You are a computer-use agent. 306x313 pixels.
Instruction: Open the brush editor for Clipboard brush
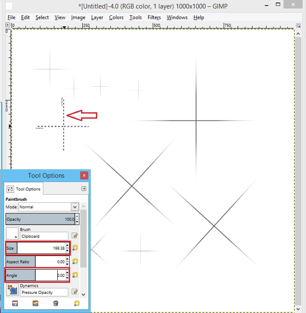pos(75,236)
